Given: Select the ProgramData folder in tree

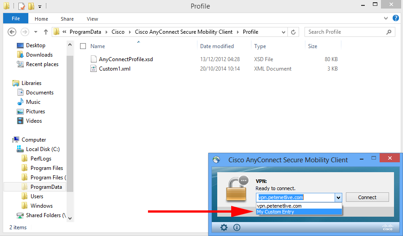Looking at the screenshot, I should [46, 187].
